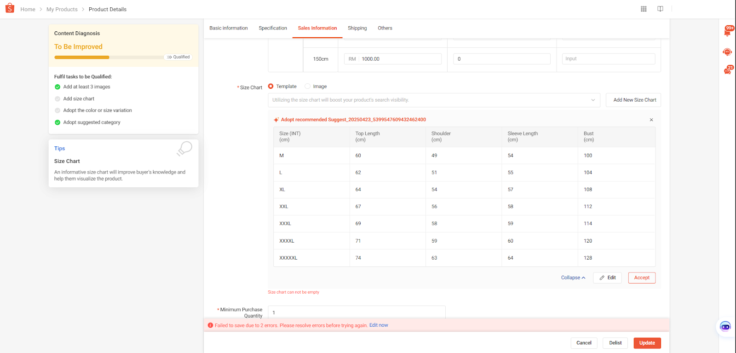Select the Image radio button
The height and width of the screenshot is (353, 736).
tap(308, 86)
